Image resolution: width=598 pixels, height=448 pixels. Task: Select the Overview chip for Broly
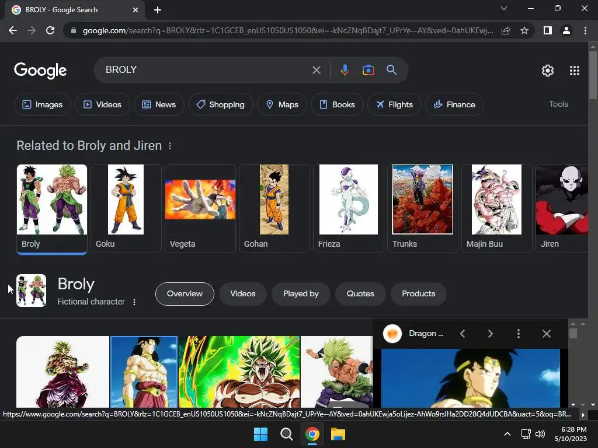[185, 294]
